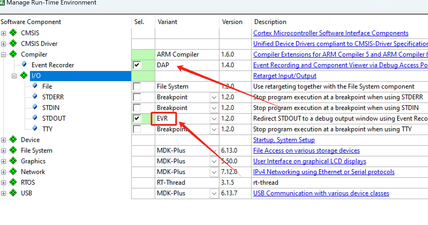
Task: Open the STDOUT EVR variant dropdown
Action: point(214,119)
